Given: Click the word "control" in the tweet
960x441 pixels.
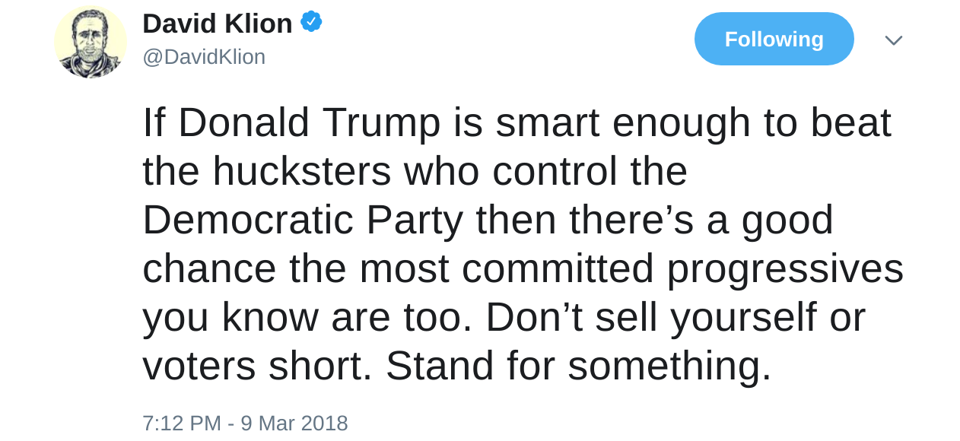Looking at the screenshot, I should [555, 171].
